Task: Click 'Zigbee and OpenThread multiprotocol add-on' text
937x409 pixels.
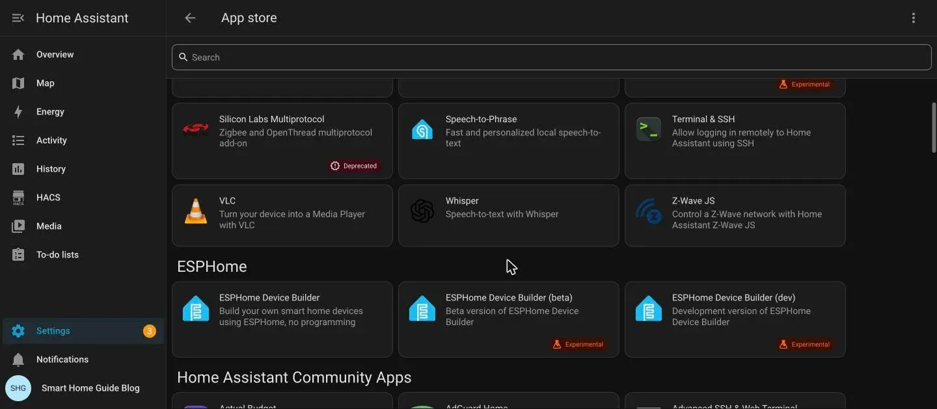Action: tap(295, 138)
